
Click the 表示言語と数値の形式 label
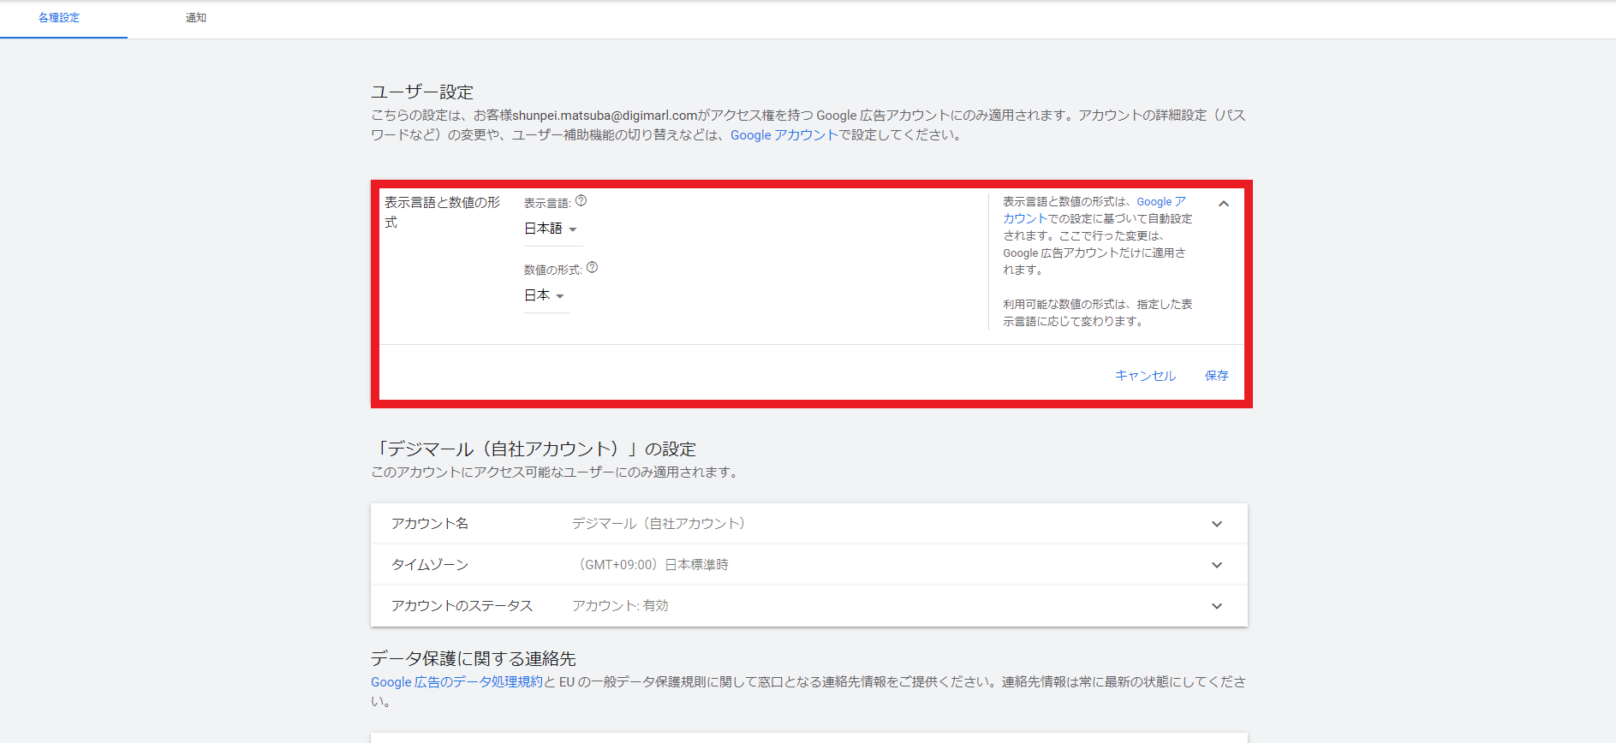click(x=442, y=212)
